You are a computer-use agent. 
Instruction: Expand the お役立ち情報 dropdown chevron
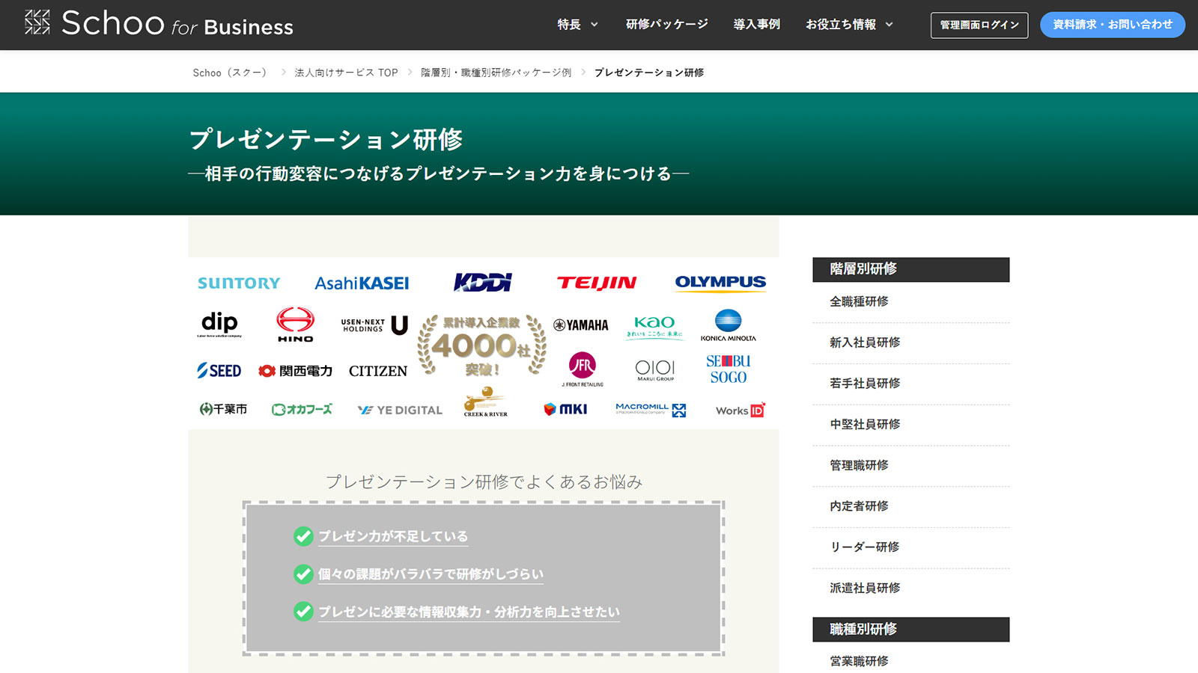click(x=890, y=25)
